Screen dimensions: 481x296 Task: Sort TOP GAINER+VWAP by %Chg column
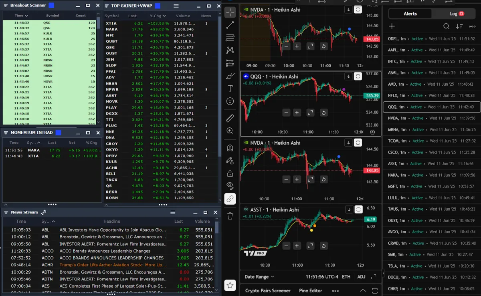(x=158, y=16)
